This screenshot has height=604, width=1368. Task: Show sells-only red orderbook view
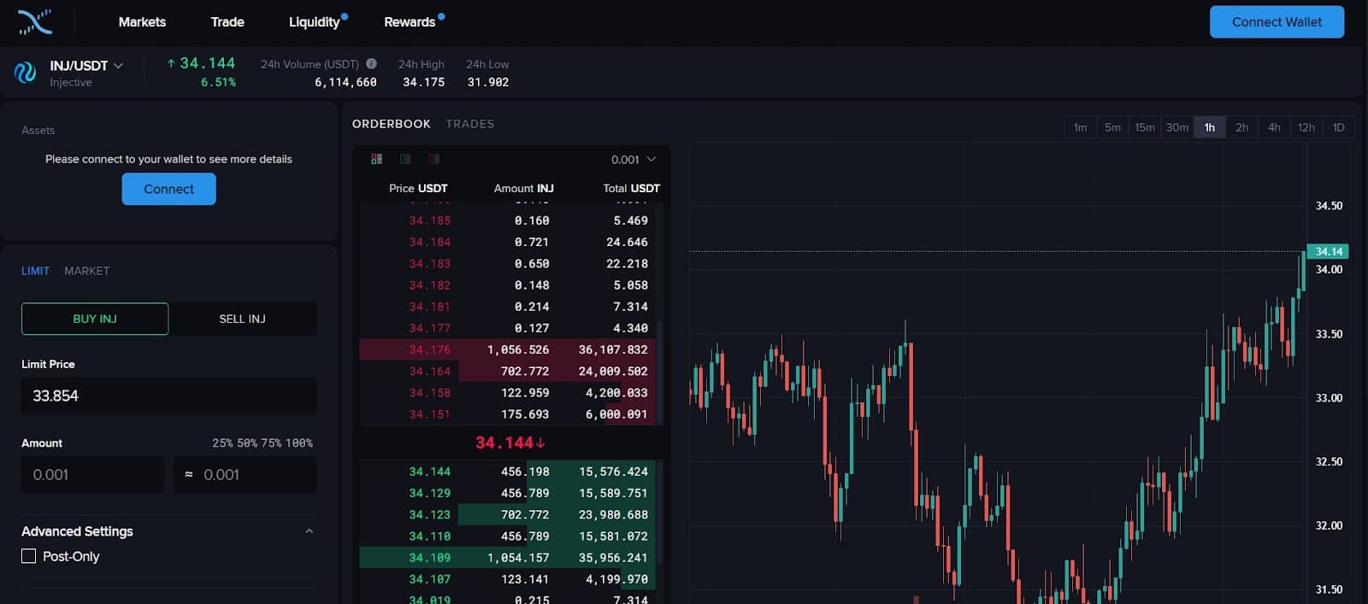tap(434, 159)
